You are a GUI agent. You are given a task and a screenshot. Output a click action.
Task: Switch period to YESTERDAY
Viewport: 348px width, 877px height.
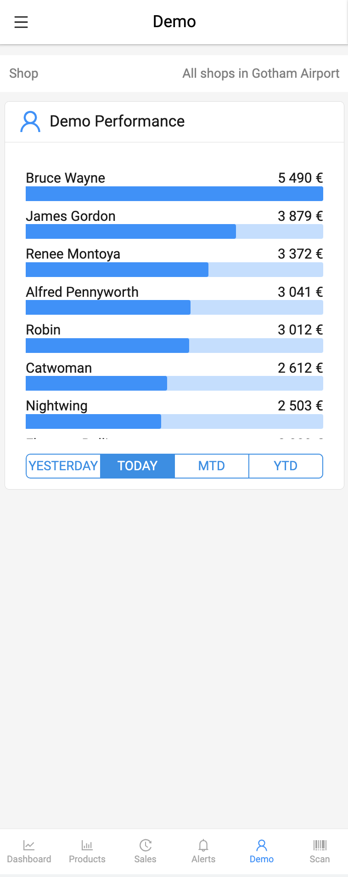coord(63,466)
